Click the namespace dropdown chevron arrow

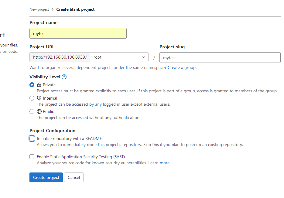coord(144,57)
